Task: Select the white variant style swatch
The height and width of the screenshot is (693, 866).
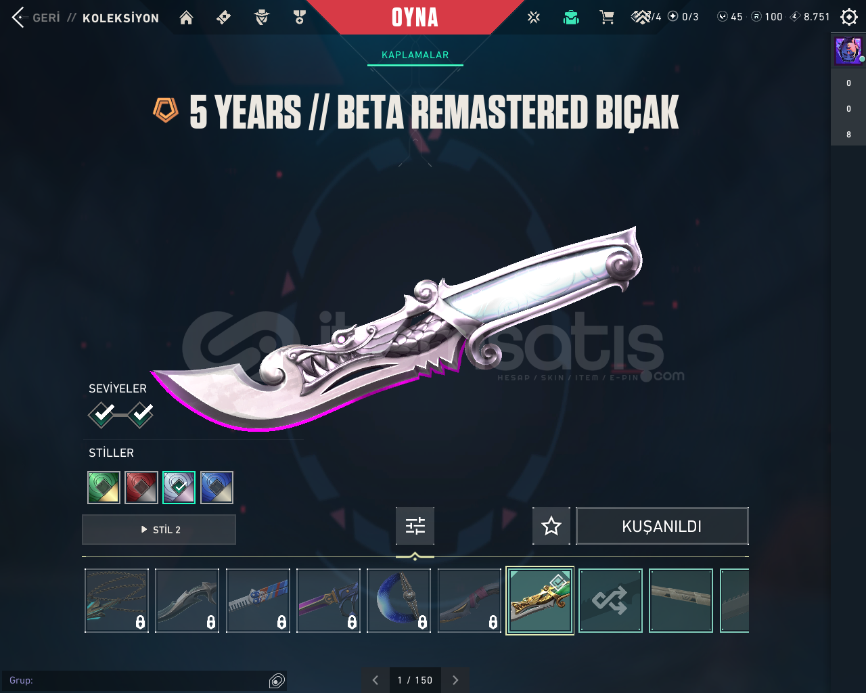Action: tap(179, 487)
